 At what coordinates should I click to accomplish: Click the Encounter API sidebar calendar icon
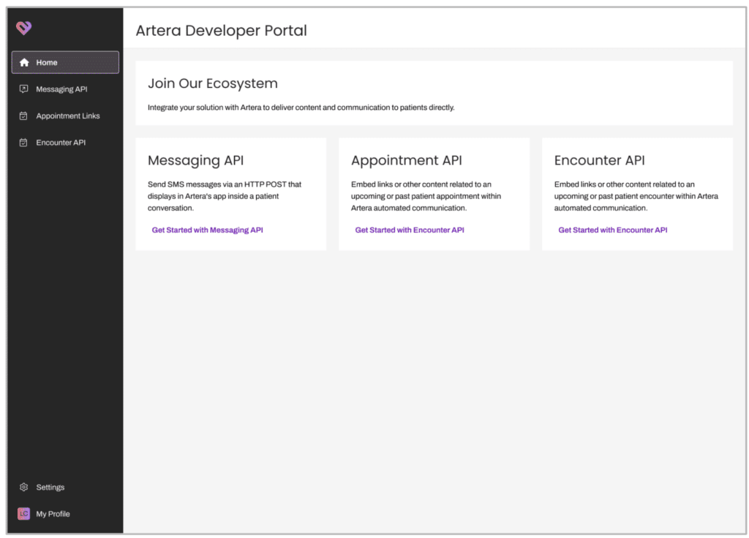[23, 143]
